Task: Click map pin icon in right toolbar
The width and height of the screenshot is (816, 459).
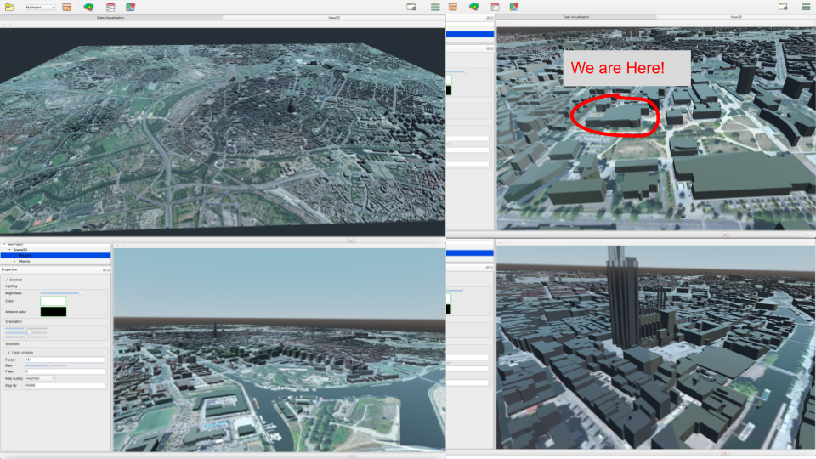Action: 513,6
